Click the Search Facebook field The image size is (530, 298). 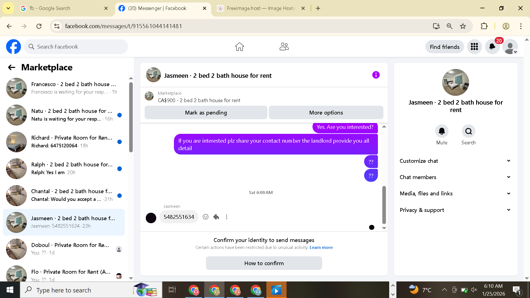coord(76,47)
